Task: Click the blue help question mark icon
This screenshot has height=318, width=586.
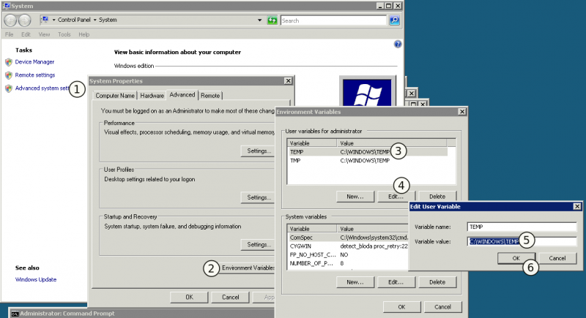Action: (x=398, y=45)
